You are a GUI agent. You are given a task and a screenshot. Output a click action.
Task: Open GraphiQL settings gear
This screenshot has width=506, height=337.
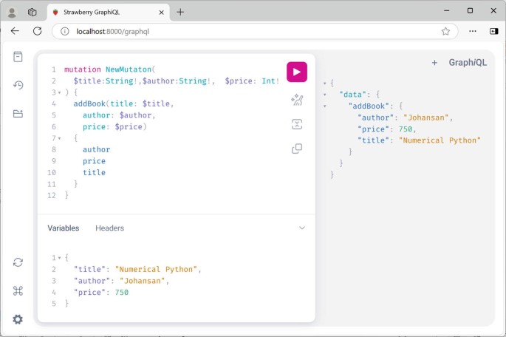point(18,319)
